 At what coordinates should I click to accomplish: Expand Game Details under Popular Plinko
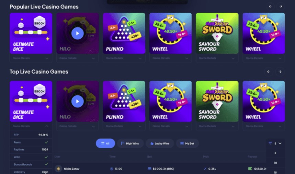124,58
